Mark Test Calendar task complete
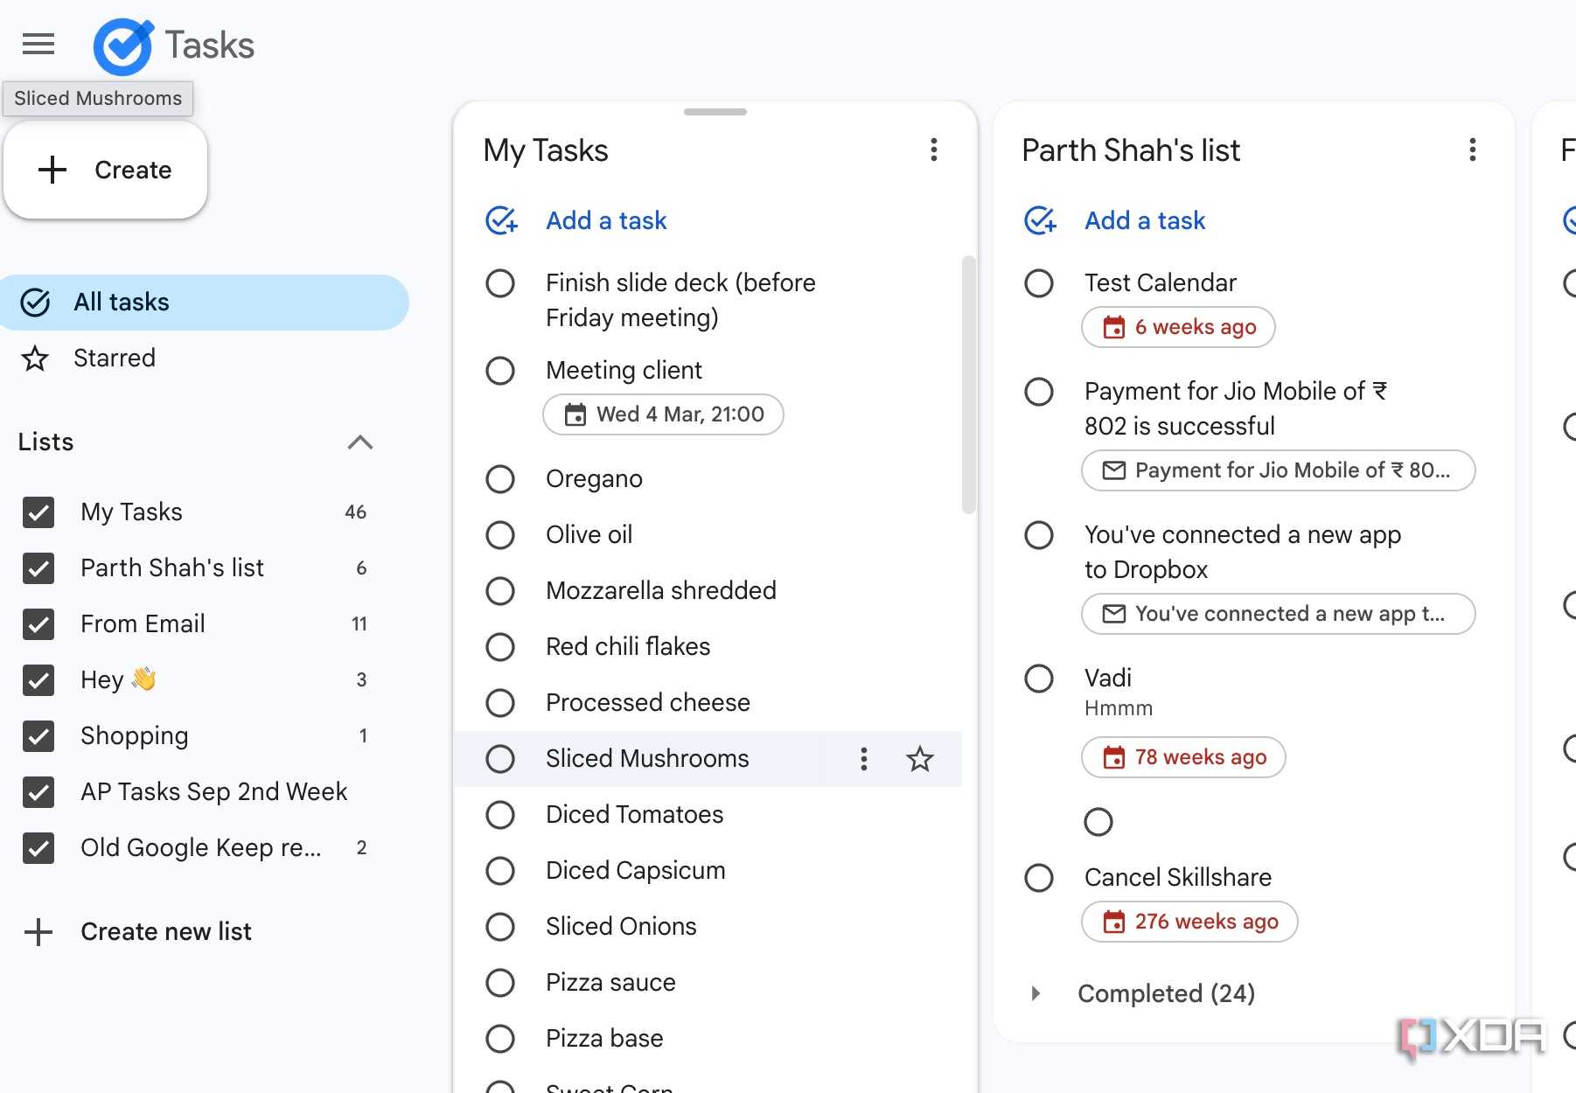1576x1093 pixels. pyautogui.click(x=1039, y=283)
